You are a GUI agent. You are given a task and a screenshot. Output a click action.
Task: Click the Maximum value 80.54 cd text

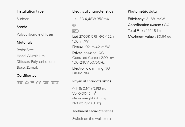tap(149, 37)
